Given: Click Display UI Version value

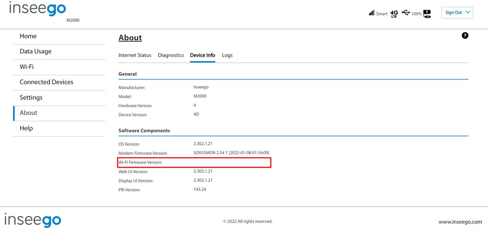Looking at the screenshot, I should coord(203,180).
